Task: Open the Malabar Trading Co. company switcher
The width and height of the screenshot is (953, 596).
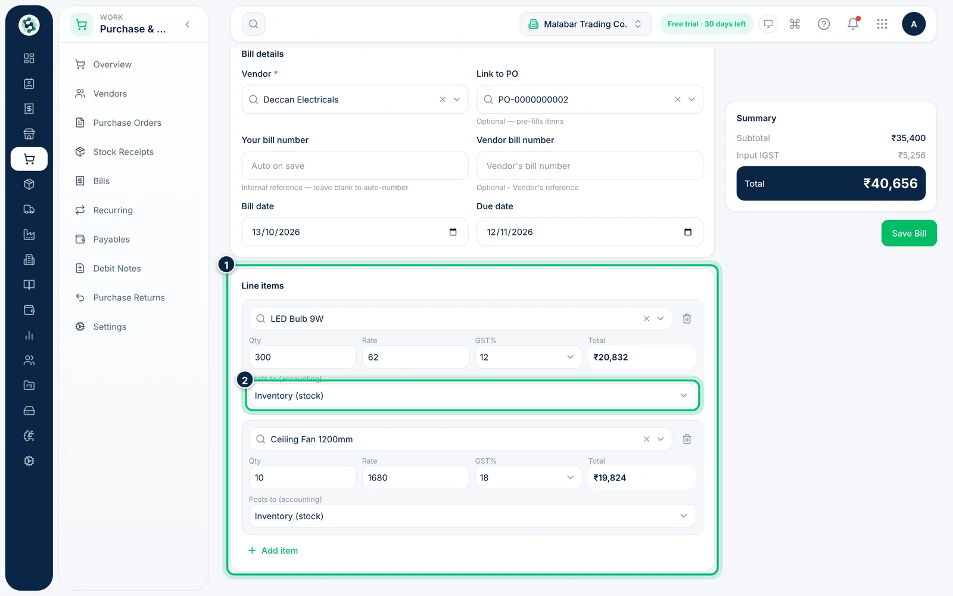Action: [x=585, y=24]
